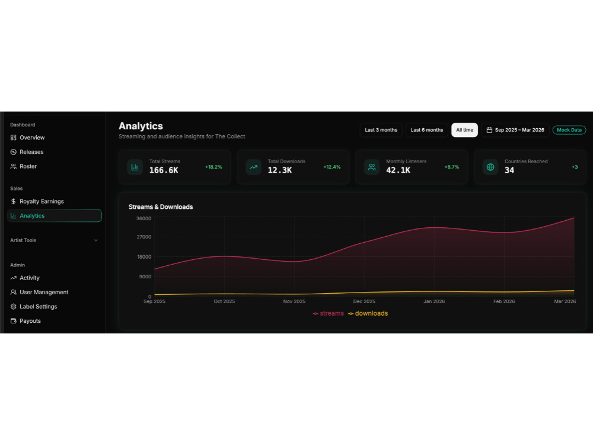The image size is (593, 445).
Task: Click the 36000 y-axis label
Action: (144, 219)
